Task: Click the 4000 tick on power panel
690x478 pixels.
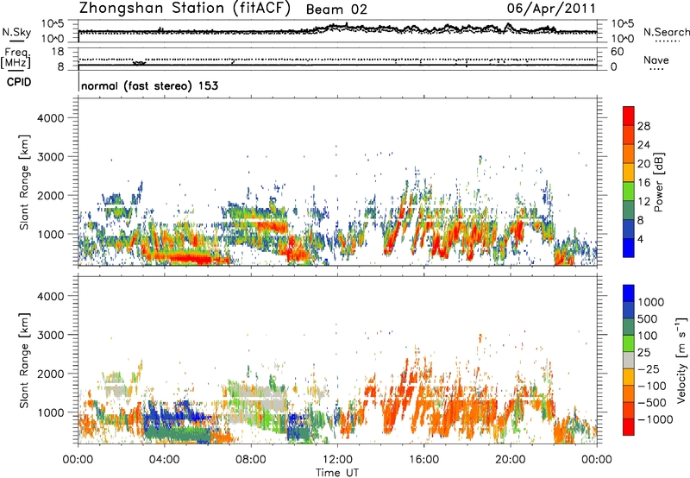Action: (x=51, y=118)
